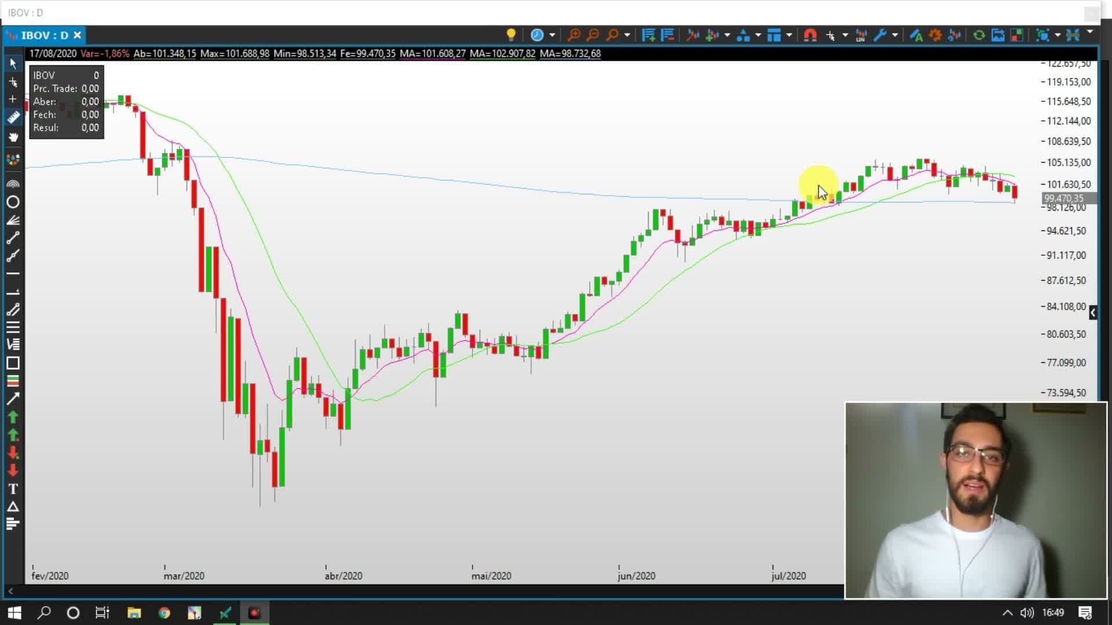Click the add lines blue-plus icon

point(648,35)
